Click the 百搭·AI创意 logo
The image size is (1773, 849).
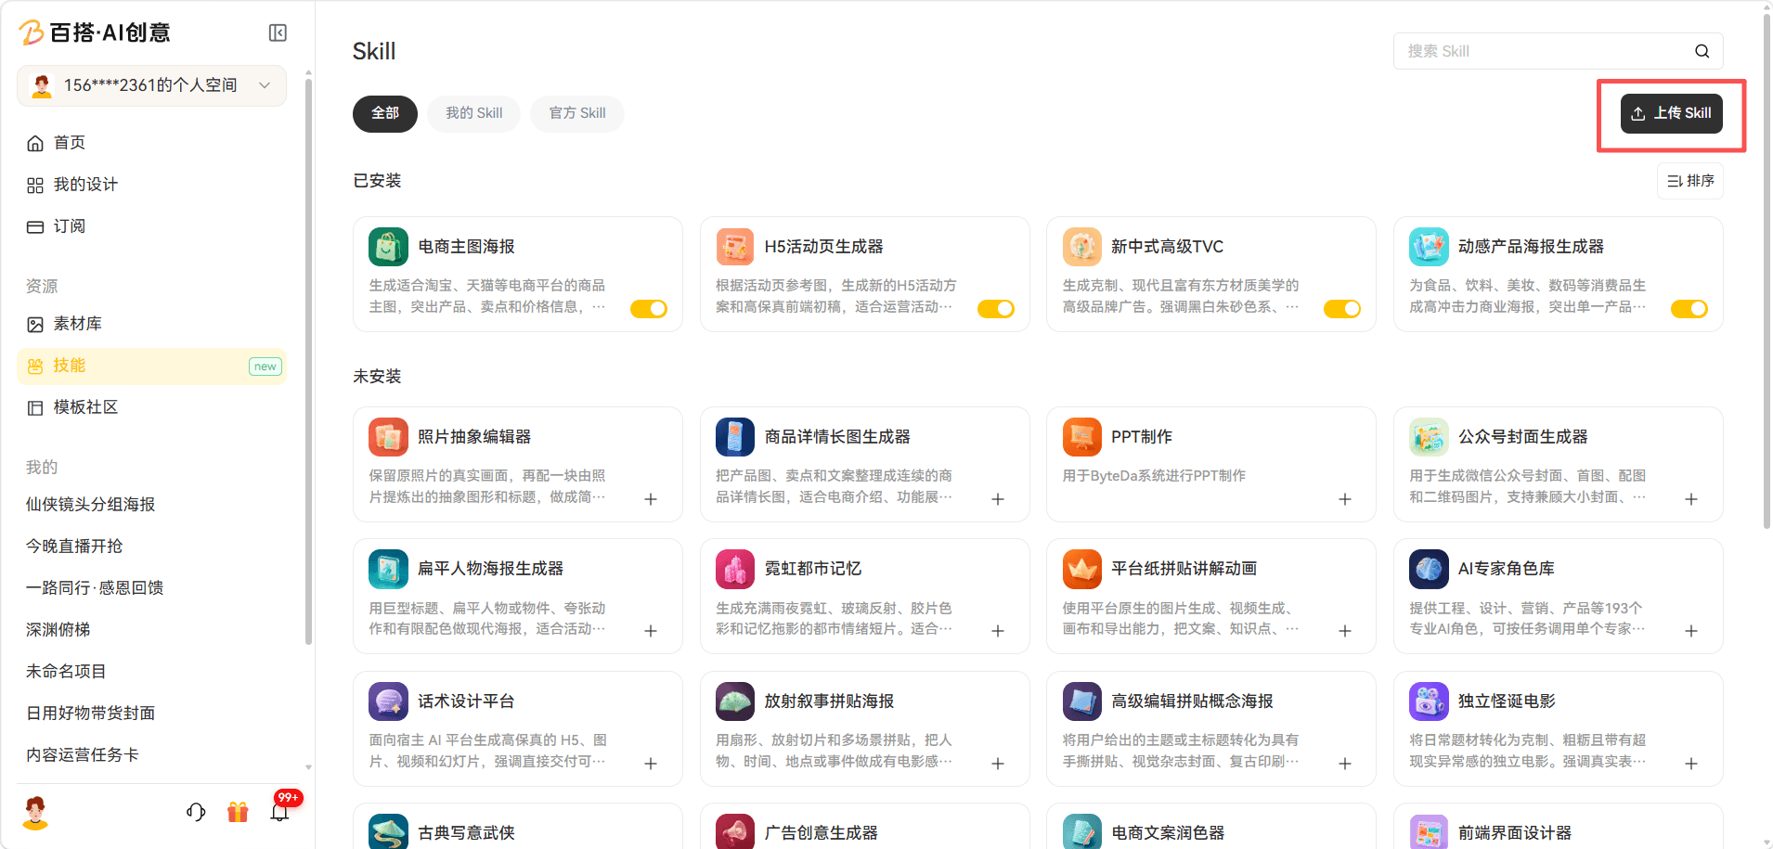point(95,32)
